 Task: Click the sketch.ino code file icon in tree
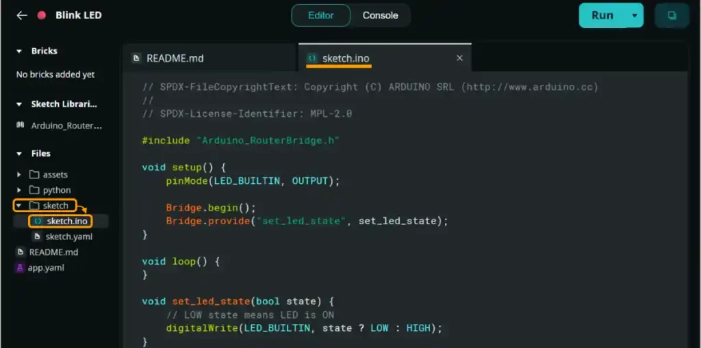tap(38, 221)
